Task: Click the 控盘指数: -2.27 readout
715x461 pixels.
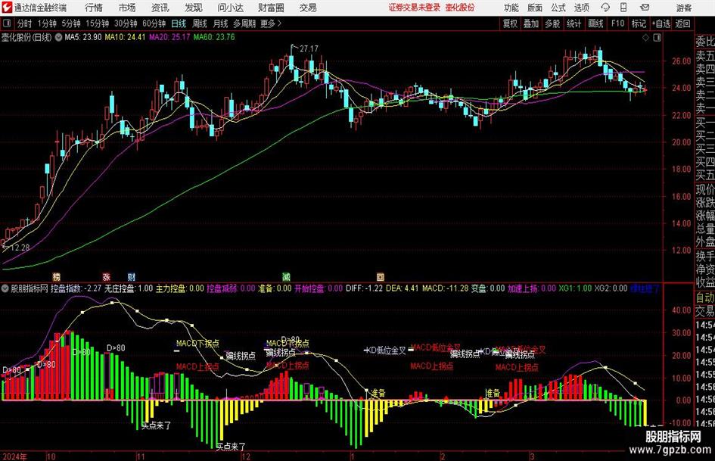Action: coord(76,288)
